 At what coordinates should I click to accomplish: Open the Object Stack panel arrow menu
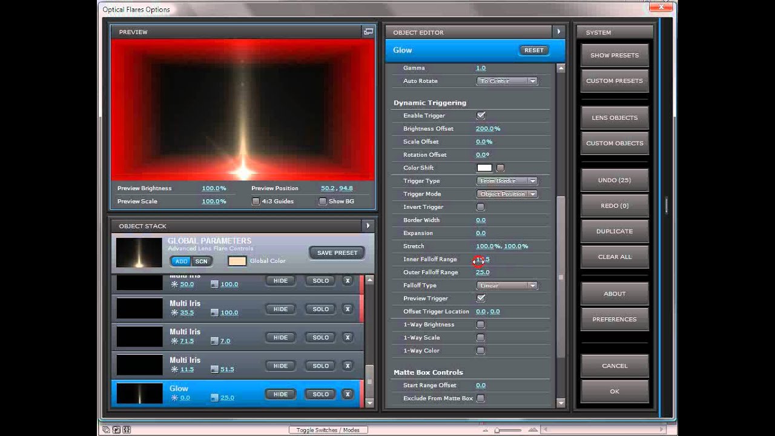coord(368,226)
